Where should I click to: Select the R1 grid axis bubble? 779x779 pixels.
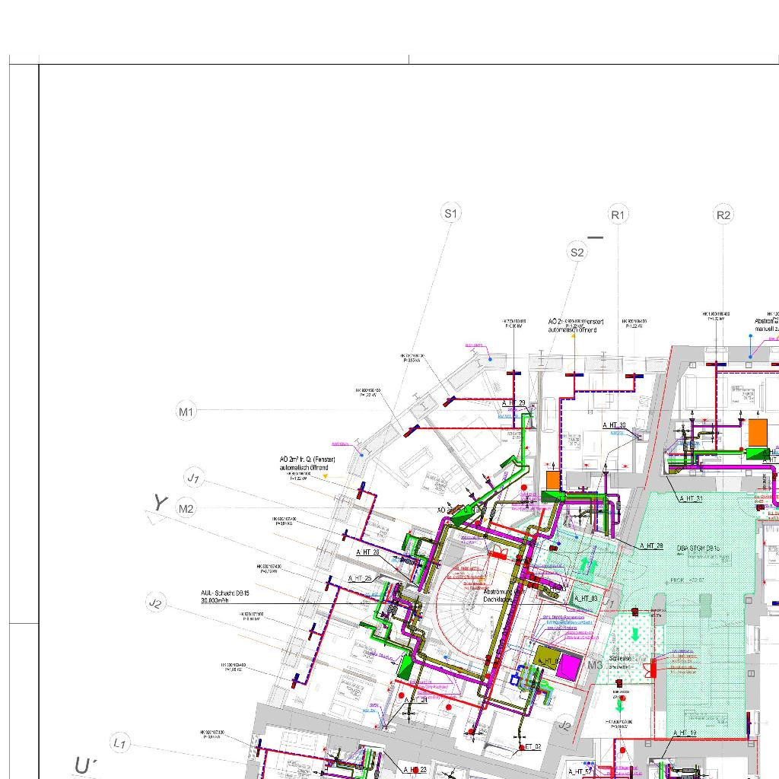pyautogui.click(x=618, y=215)
